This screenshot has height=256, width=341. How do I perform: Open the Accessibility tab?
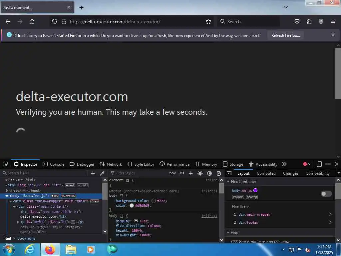263,164
